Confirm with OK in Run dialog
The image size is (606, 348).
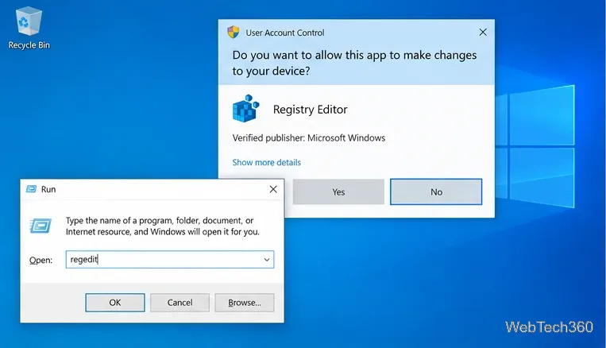point(115,303)
